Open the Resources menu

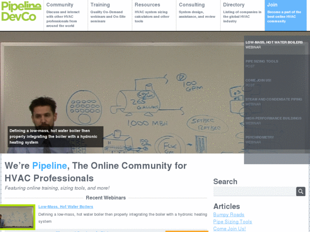click(154, 15)
